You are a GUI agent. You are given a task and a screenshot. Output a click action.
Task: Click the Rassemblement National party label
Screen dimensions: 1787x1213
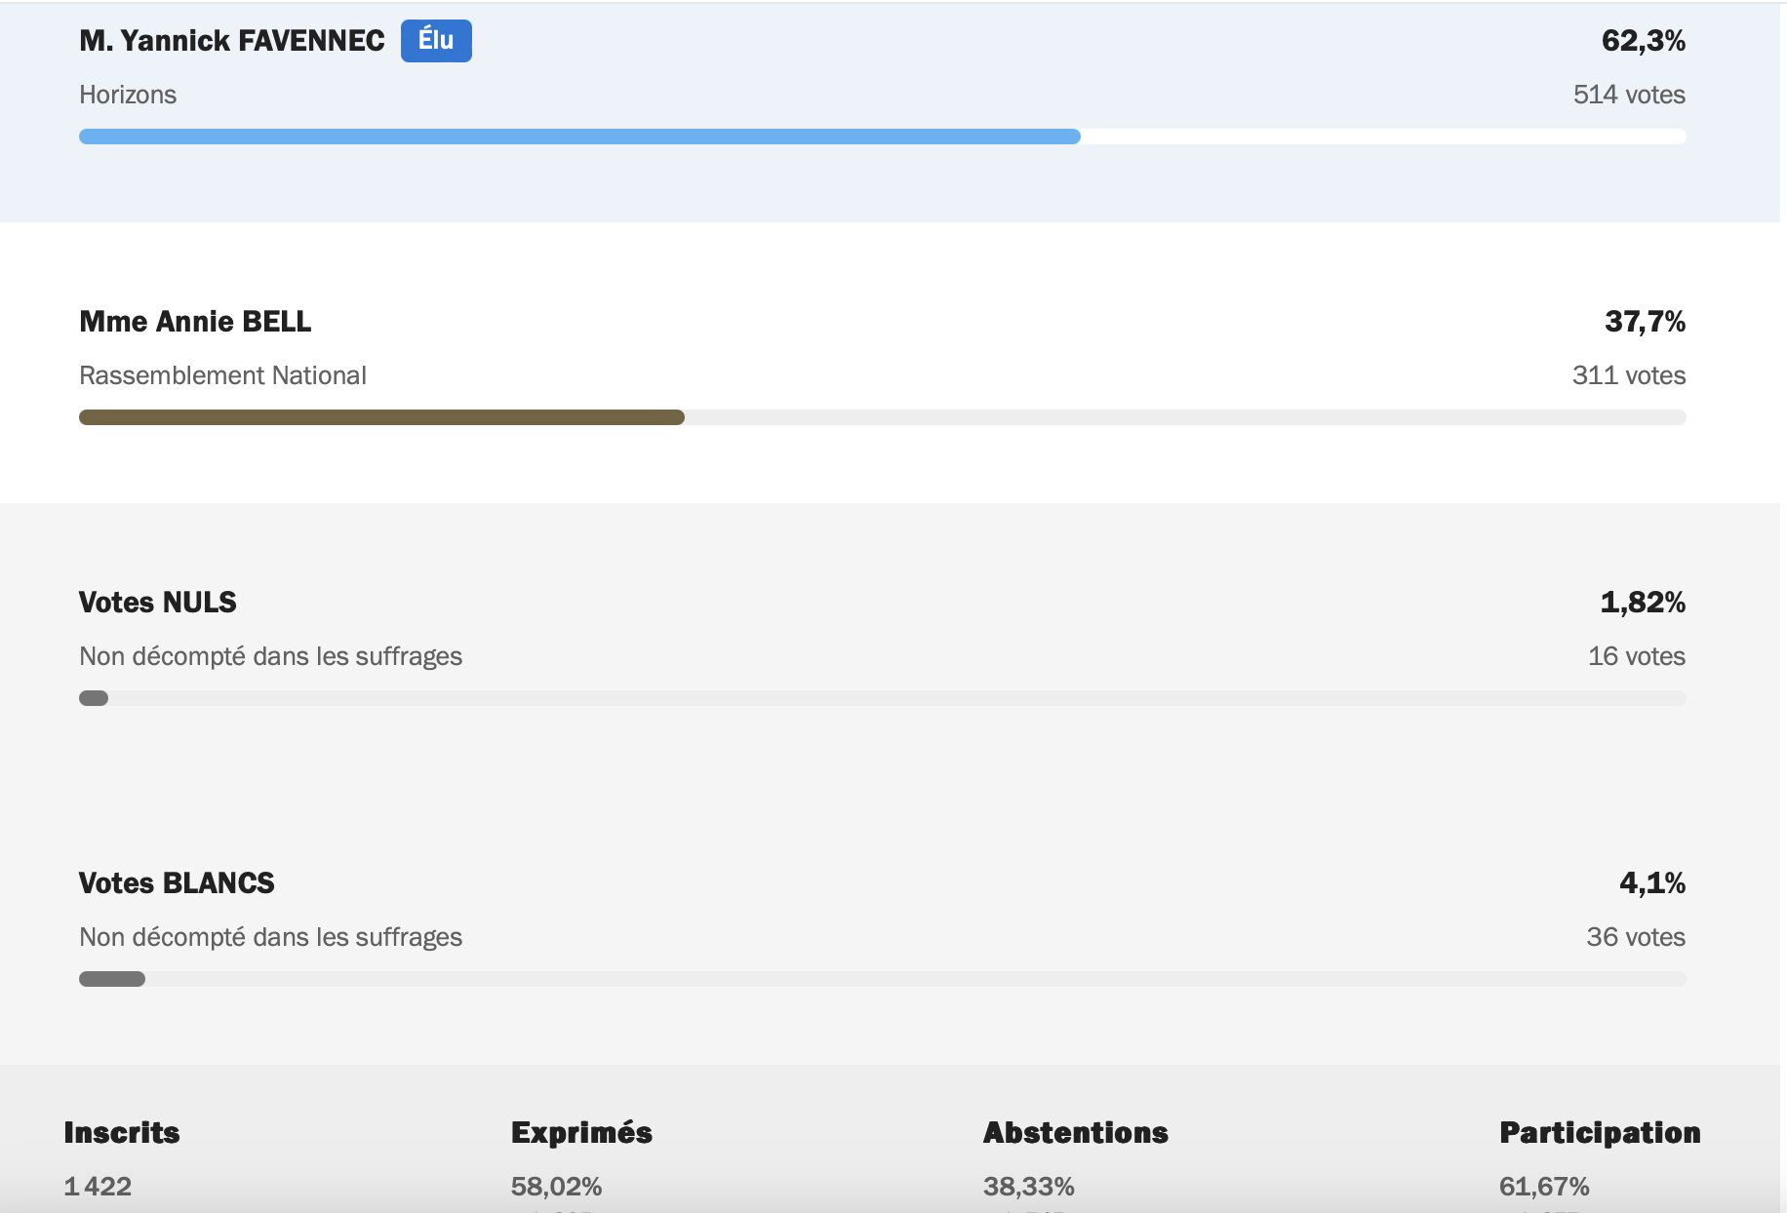pyautogui.click(x=222, y=375)
